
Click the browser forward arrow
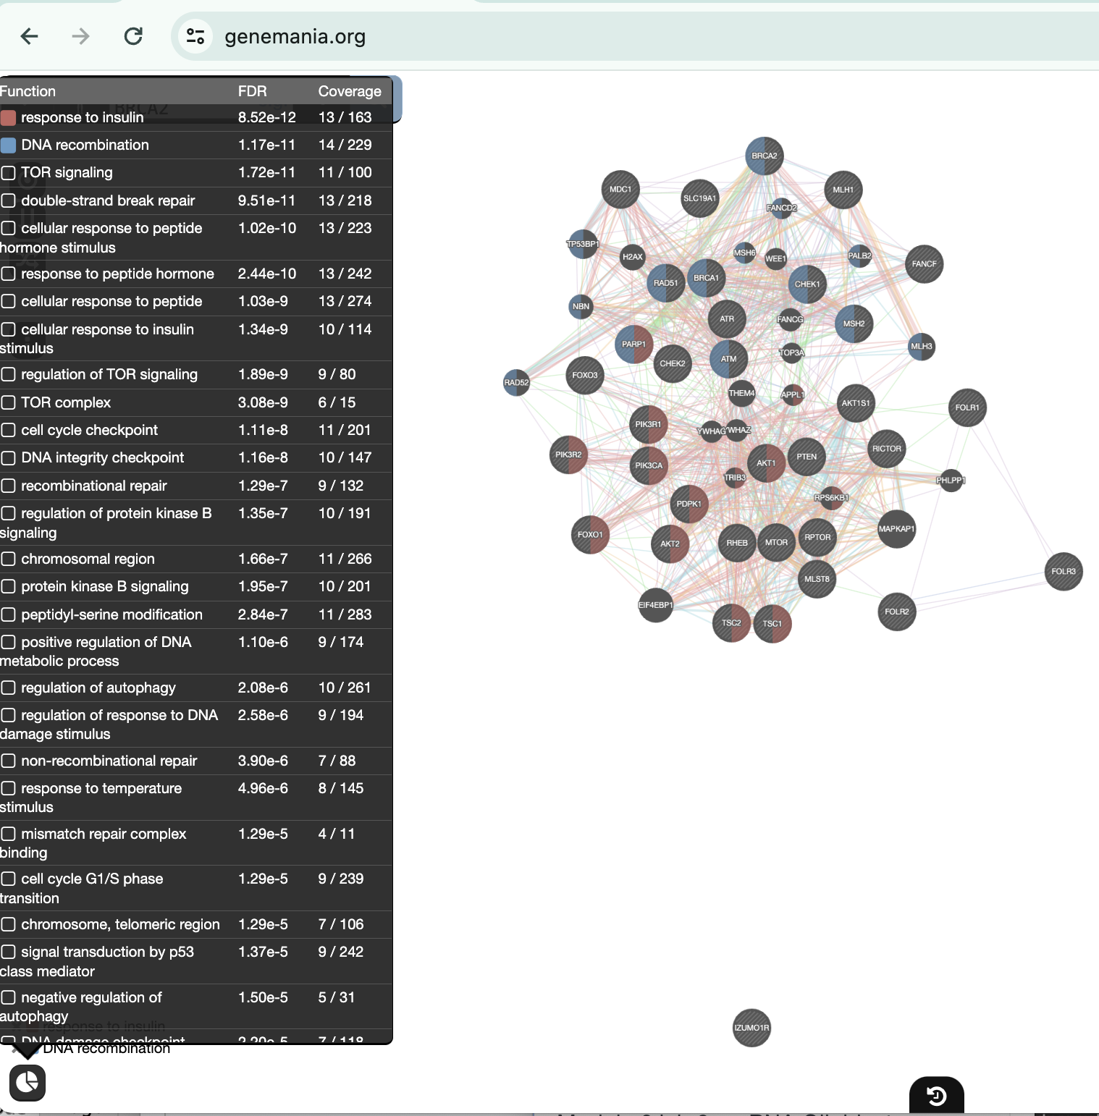(x=81, y=36)
